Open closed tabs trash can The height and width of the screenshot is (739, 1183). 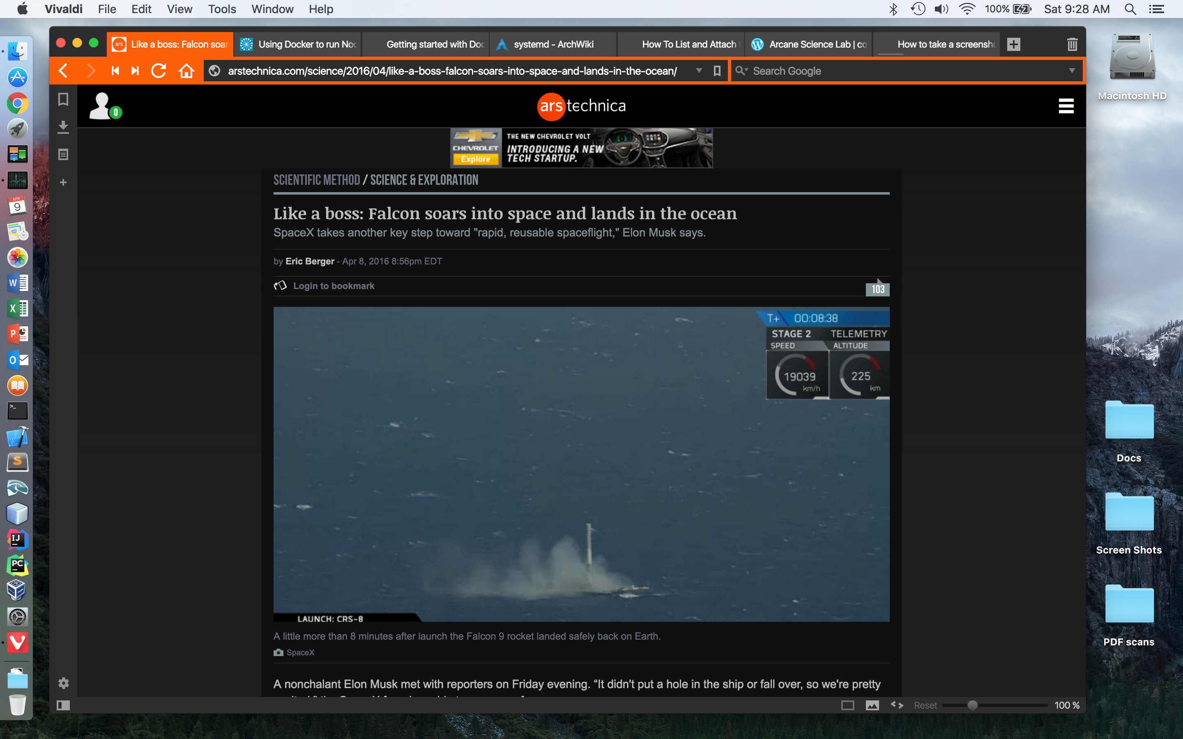point(1072,44)
